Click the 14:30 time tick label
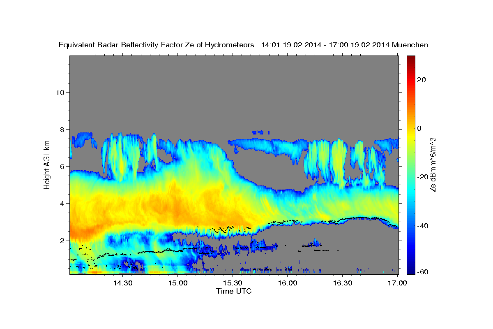493x329 pixels. coord(122,283)
